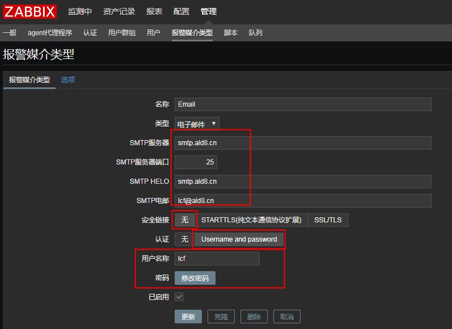Select the 报警媒介类型 form tab
The width and height of the screenshot is (452, 329).
29,80
